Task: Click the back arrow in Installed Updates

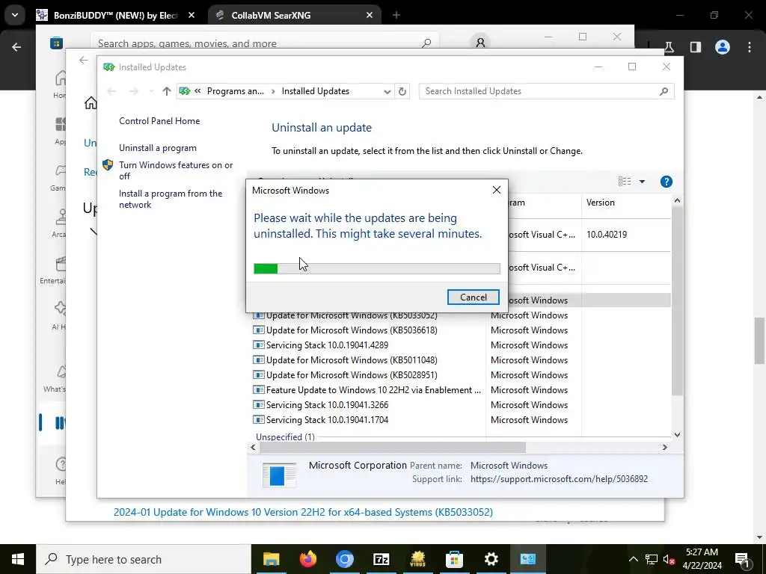Action: 111,91
